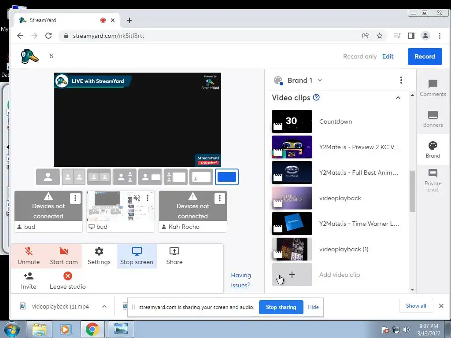Close the StreamYard tab
The image size is (451, 338).
point(113,20)
